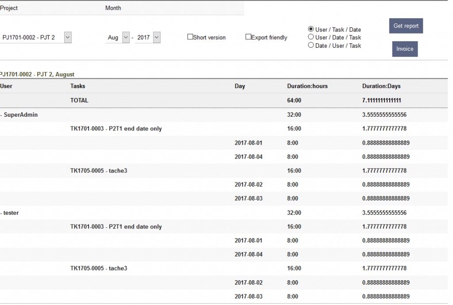The width and height of the screenshot is (453, 305).
Task: Choose Date / User / Task grouping
Action: pos(311,45)
